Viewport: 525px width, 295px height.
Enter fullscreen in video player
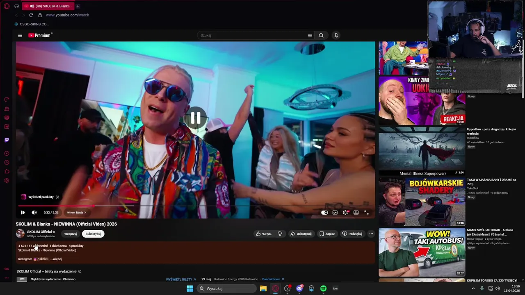pos(366,213)
